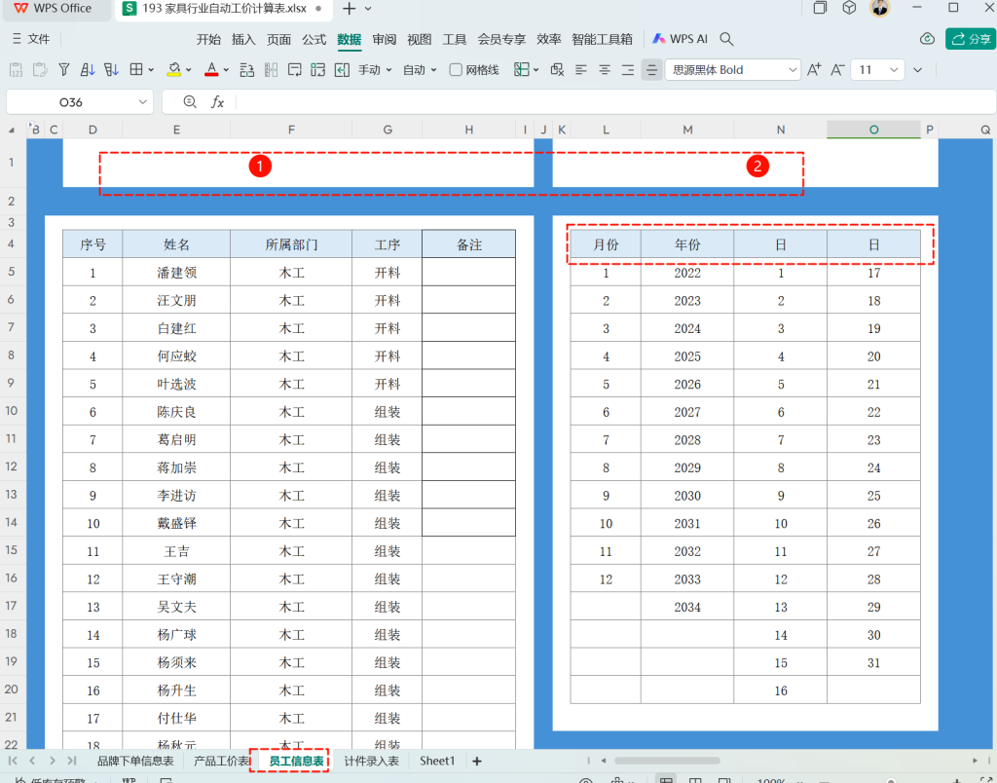
Task: Click the freeze panes icon
Action: (522, 70)
